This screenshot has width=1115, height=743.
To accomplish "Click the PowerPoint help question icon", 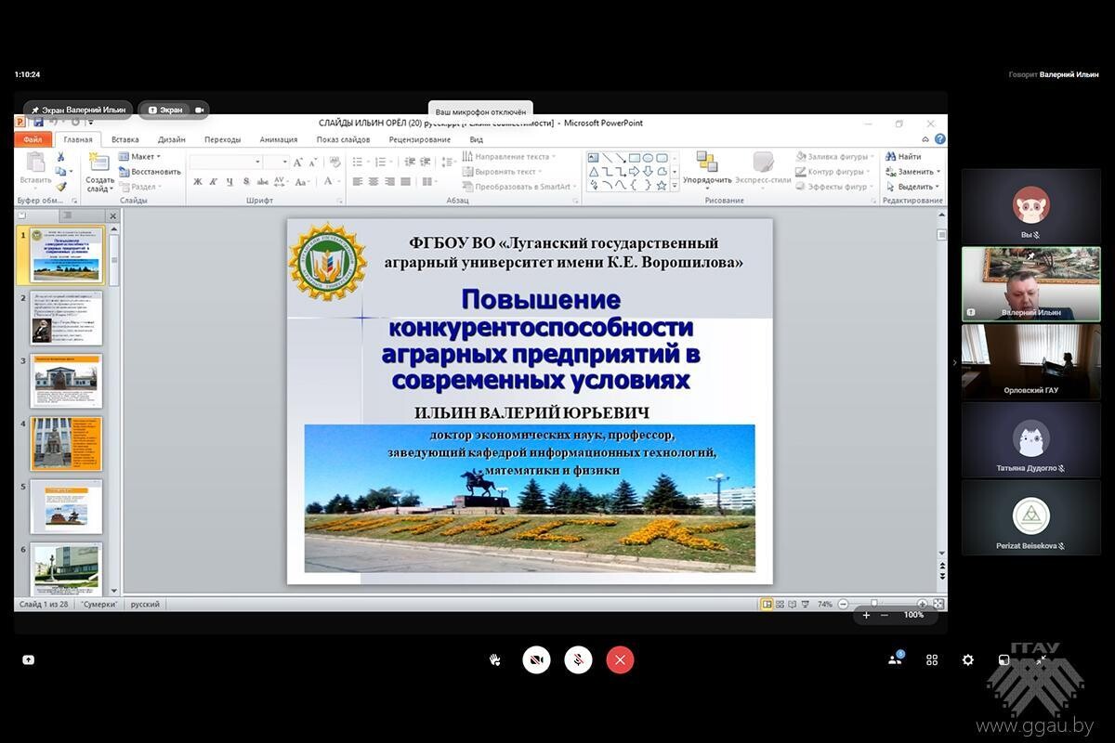I will point(939,139).
